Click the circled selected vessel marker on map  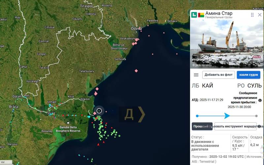click(99, 111)
